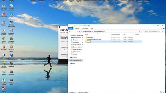Click Папка с файлами in Counter Strike row
Image resolution: width=166 pixels, height=93 pixels.
point(128,39)
